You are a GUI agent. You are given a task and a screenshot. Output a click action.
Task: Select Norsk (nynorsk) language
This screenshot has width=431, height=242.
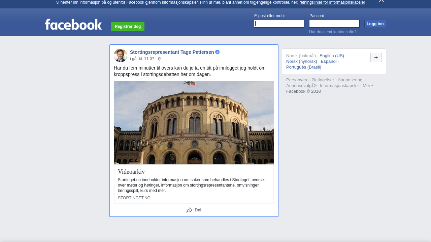click(x=302, y=62)
